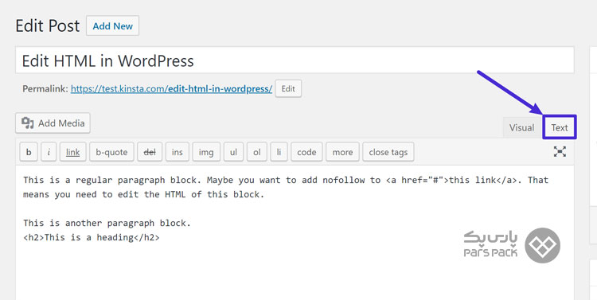
Task: Insert italic tag with i button
Action: pos(49,152)
